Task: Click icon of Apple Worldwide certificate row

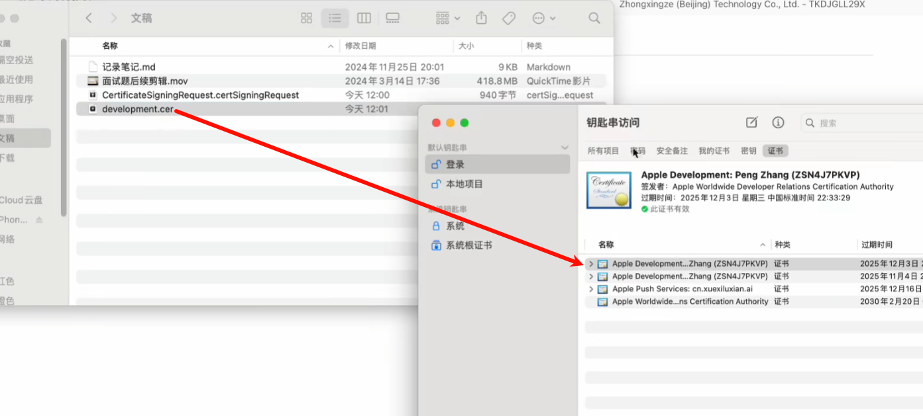Action: click(602, 302)
